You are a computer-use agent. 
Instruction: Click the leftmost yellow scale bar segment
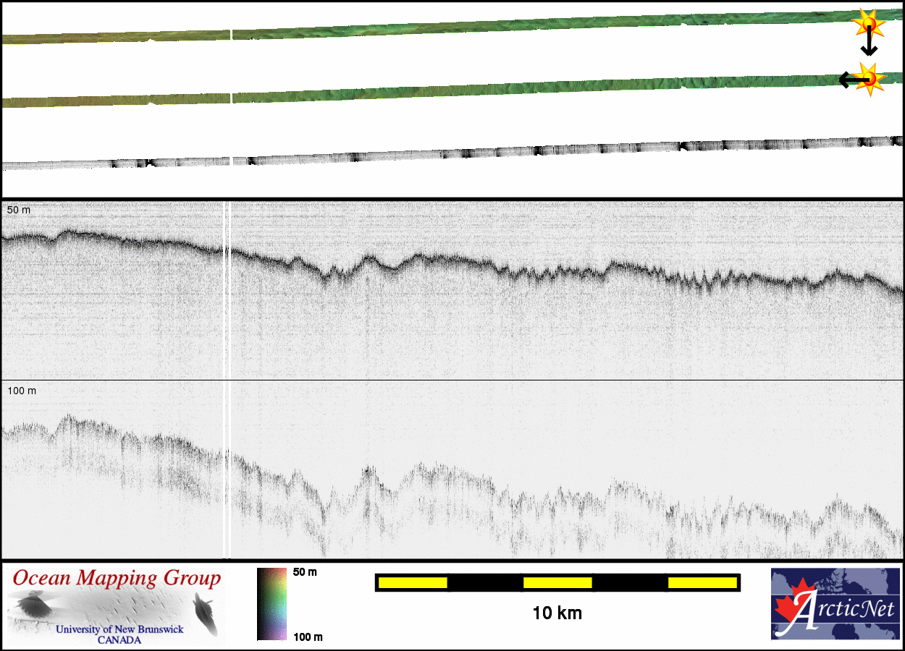pyautogui.click(x=412, y=582)
